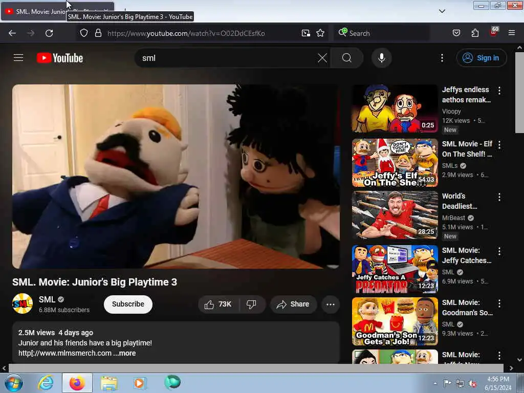524x393 pixels.
Task: Click the Share button
Action: (x=293, y=304)
